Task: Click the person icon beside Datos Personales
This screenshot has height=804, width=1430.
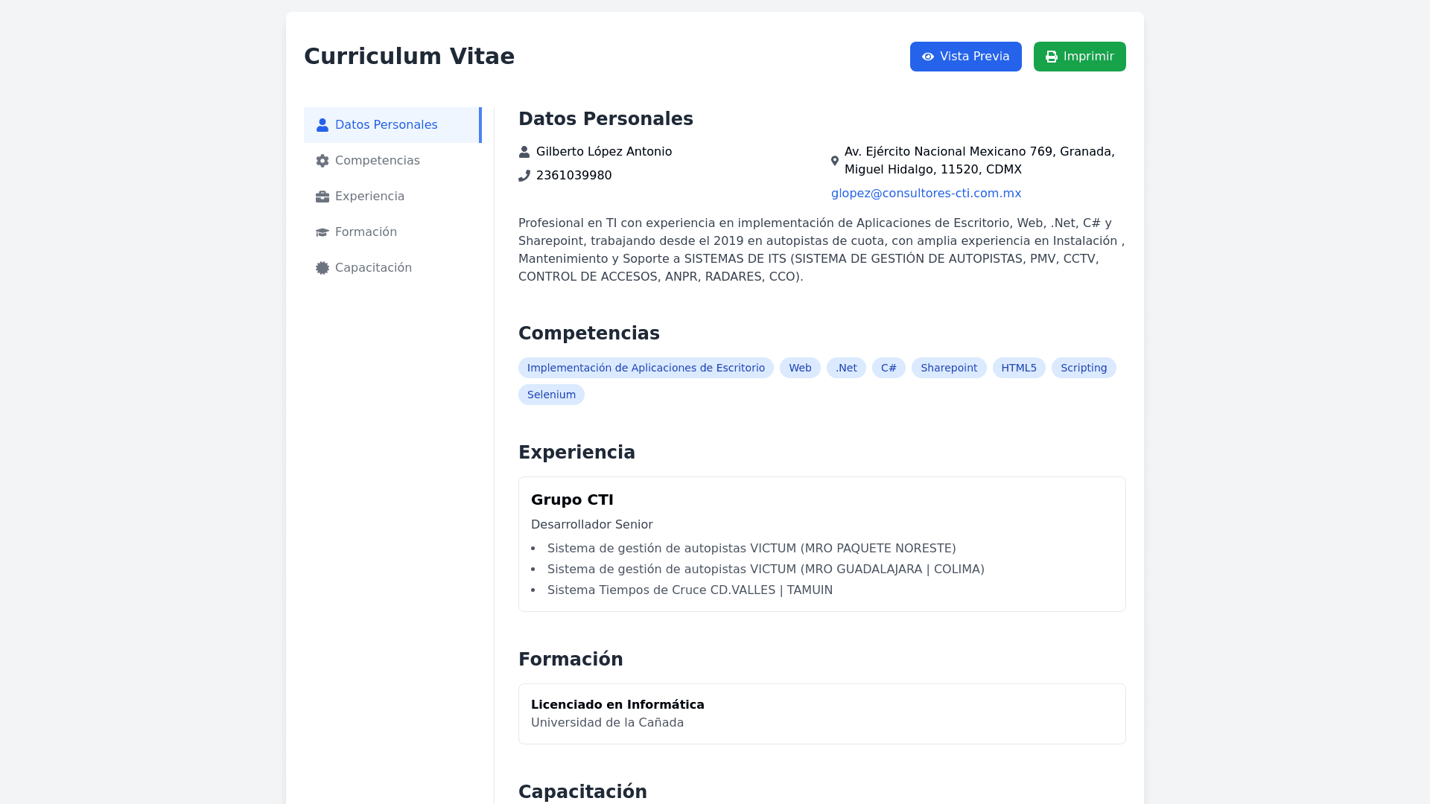Action: [322, 125]
